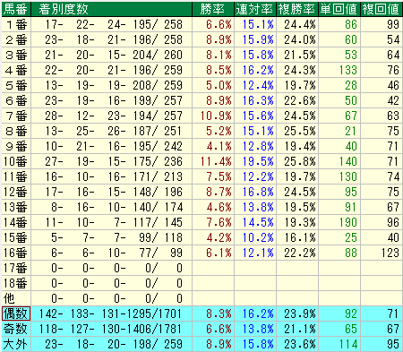Click win rate 4.1% in 9番 row
The image size is (403, 352).
(x=219, y=146)
